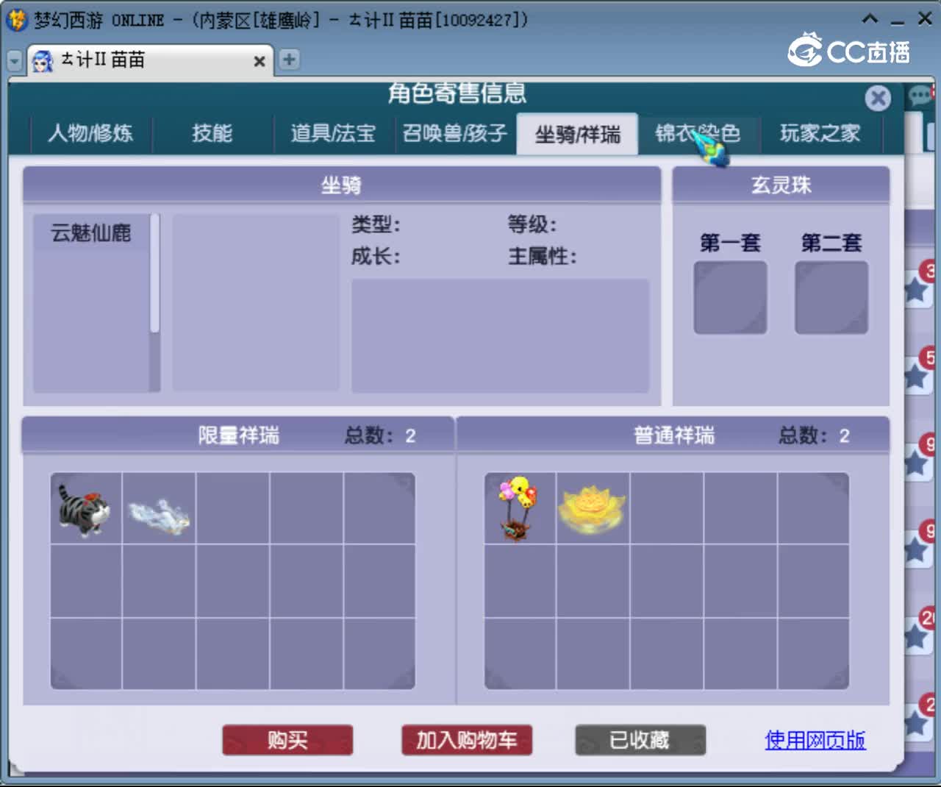This screenshot has width=941, height=787.
Task: Click the CC直播 logo
Action: click(849, 51)
